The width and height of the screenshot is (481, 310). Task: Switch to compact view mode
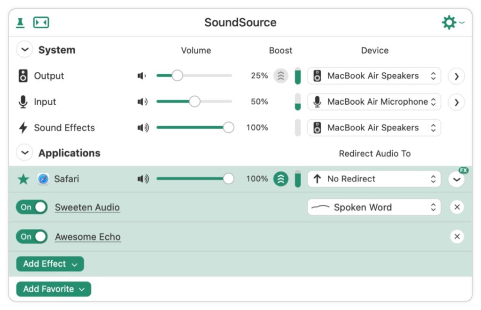click(x=41, y=23)
